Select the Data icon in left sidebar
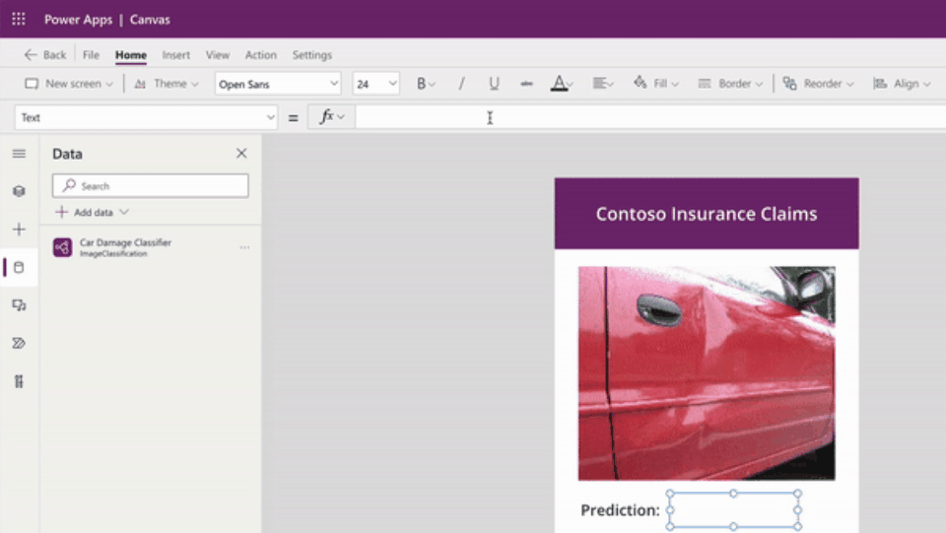The image size is (946, 533). (19, 267)
